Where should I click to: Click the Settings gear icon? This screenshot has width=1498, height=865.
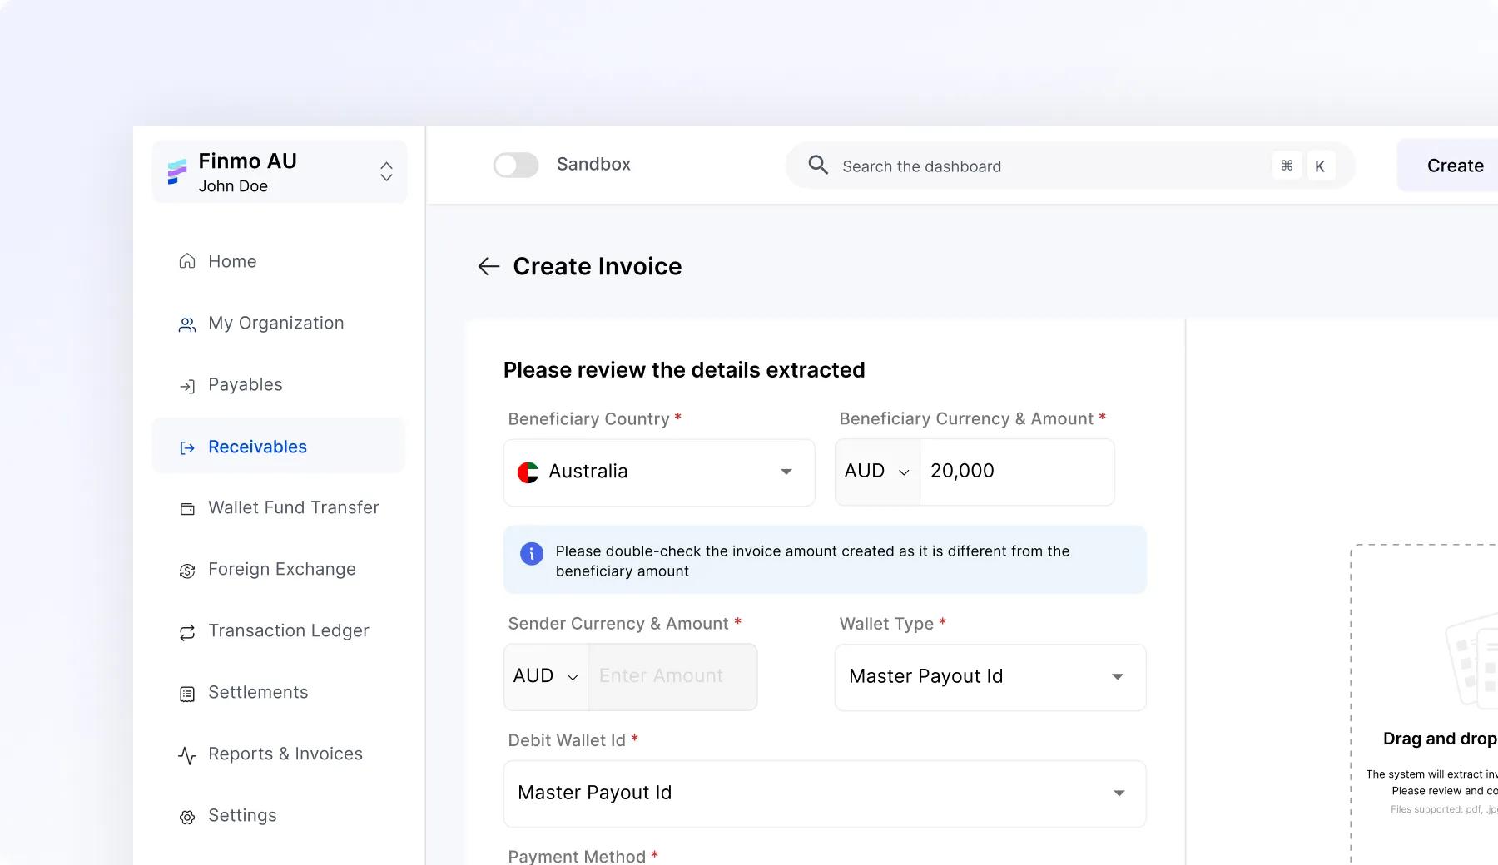187,817
